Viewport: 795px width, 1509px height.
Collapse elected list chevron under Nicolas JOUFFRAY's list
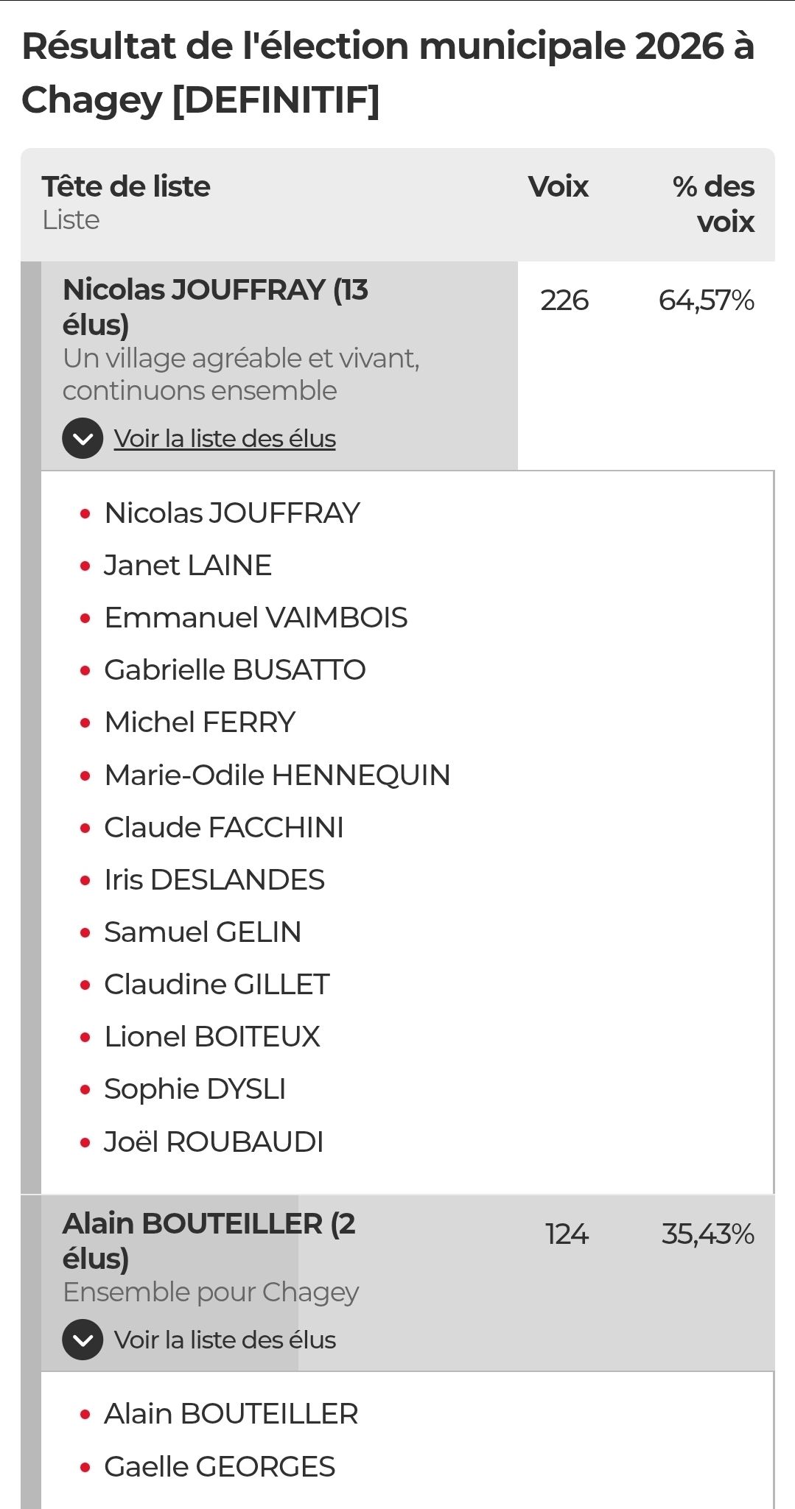[x=83, y=438]
